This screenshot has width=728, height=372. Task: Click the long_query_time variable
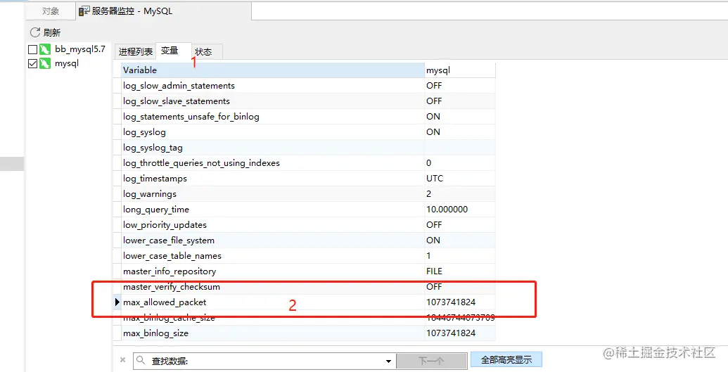click(x=156, y=210)
